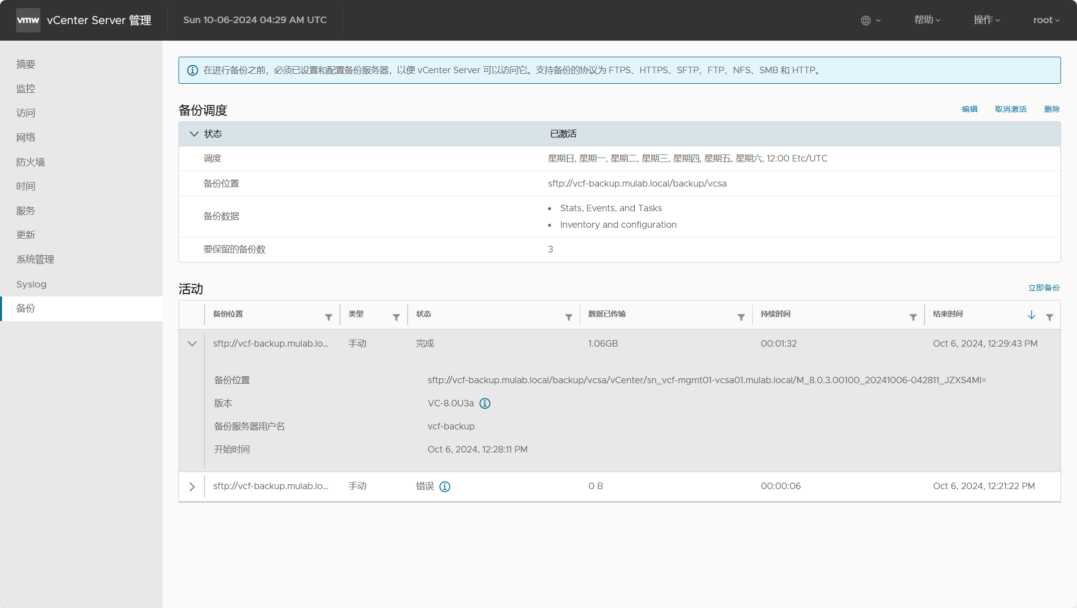Click the retained backups value 3

click(x=551, y=249)
